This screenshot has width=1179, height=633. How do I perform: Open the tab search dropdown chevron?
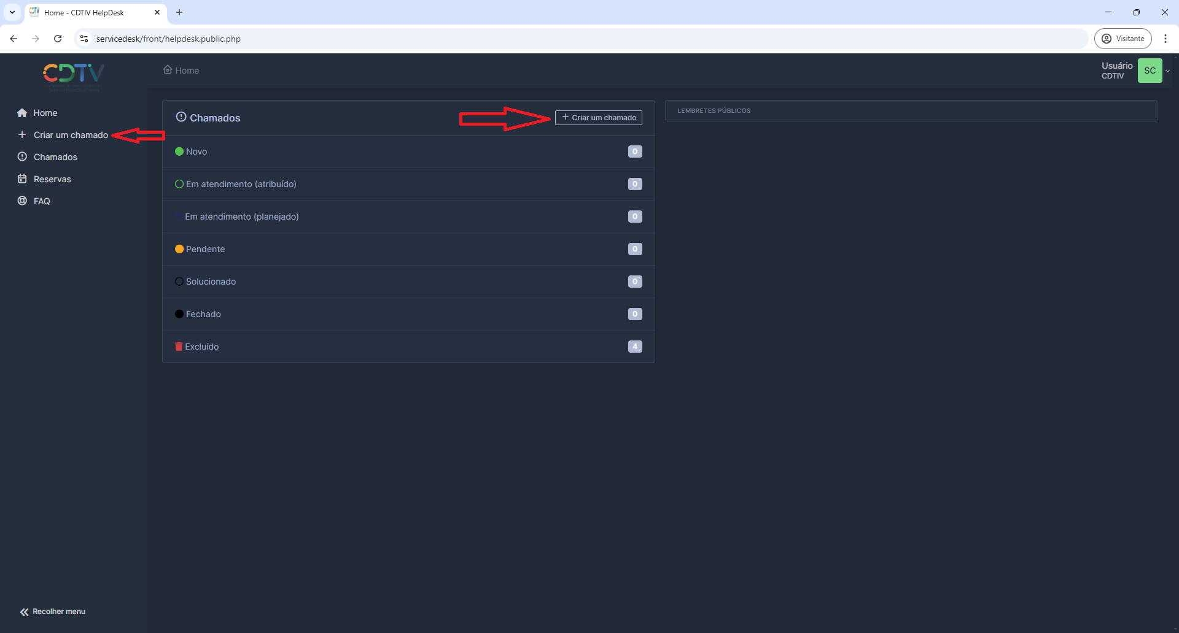coord(12,12)
